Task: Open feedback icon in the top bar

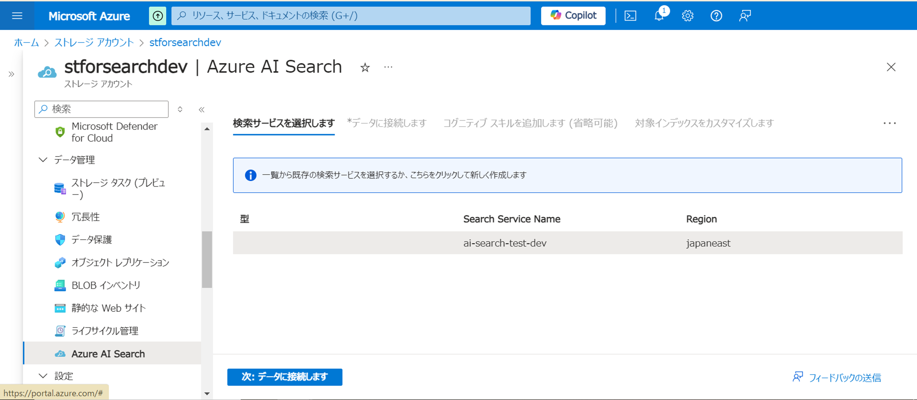Action: pyautogui.click(x=745, y=16)
